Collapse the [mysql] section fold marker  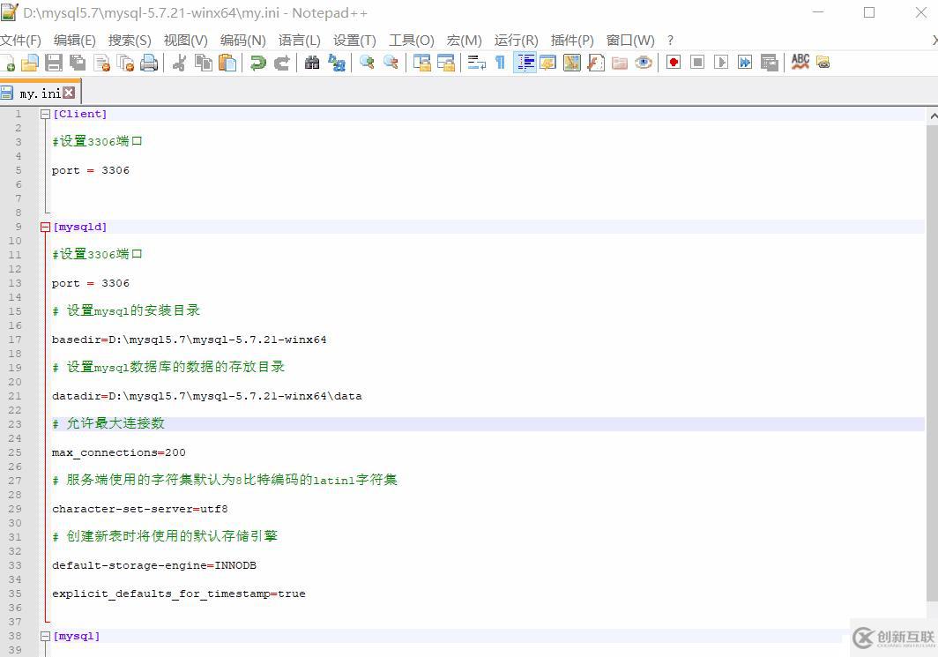click(45, 636)
